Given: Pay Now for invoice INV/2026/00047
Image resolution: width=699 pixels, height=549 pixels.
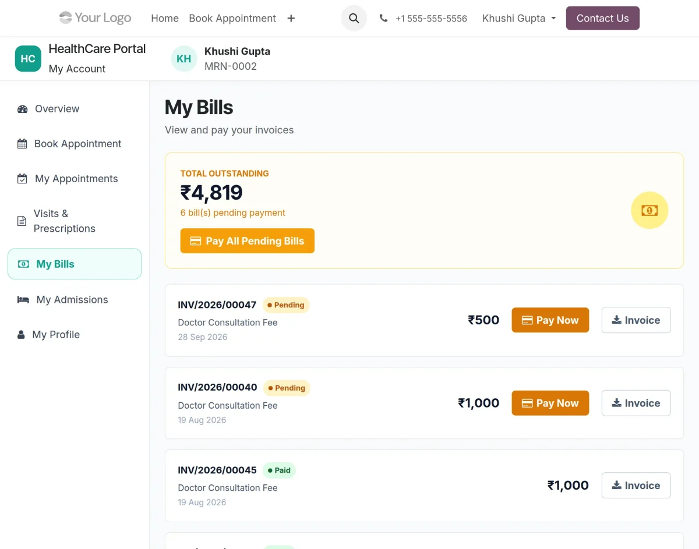Looking at the screenshot, I should pos(550,320).
